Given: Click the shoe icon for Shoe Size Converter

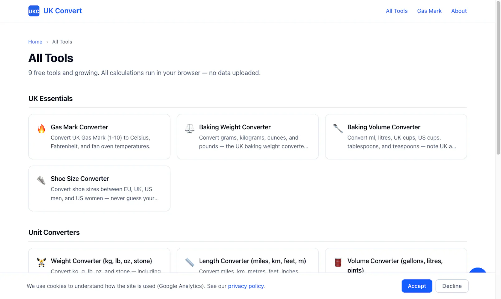Looking at the screenshot, I should 41,180.
